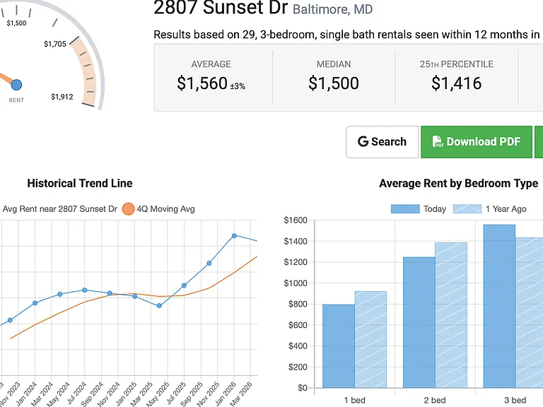
Task: Click the AVERAGE $1,560 stat box
Action: [x=211, y=77]
